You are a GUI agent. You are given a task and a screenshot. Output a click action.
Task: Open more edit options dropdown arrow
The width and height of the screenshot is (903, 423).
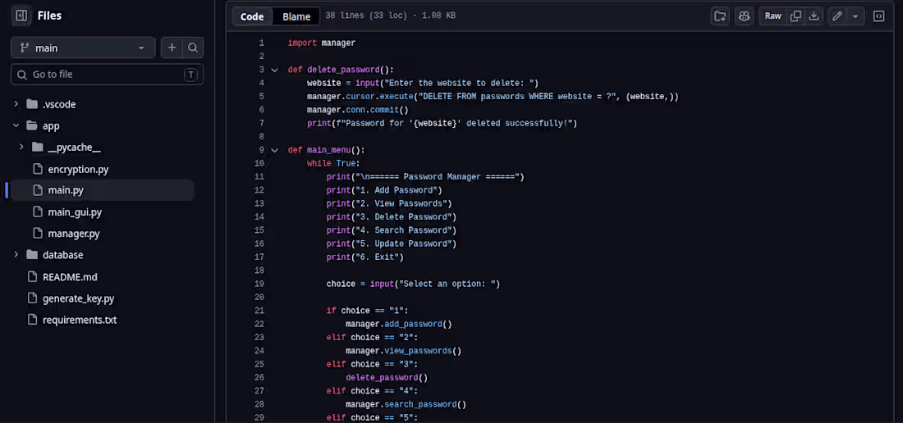855,16
